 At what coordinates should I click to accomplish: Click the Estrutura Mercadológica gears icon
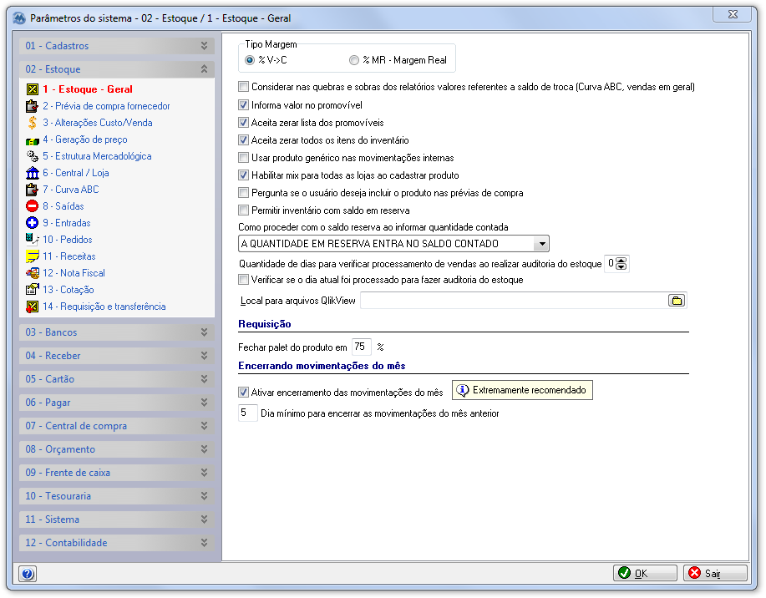pyautogui.click(x=33, y=156)
